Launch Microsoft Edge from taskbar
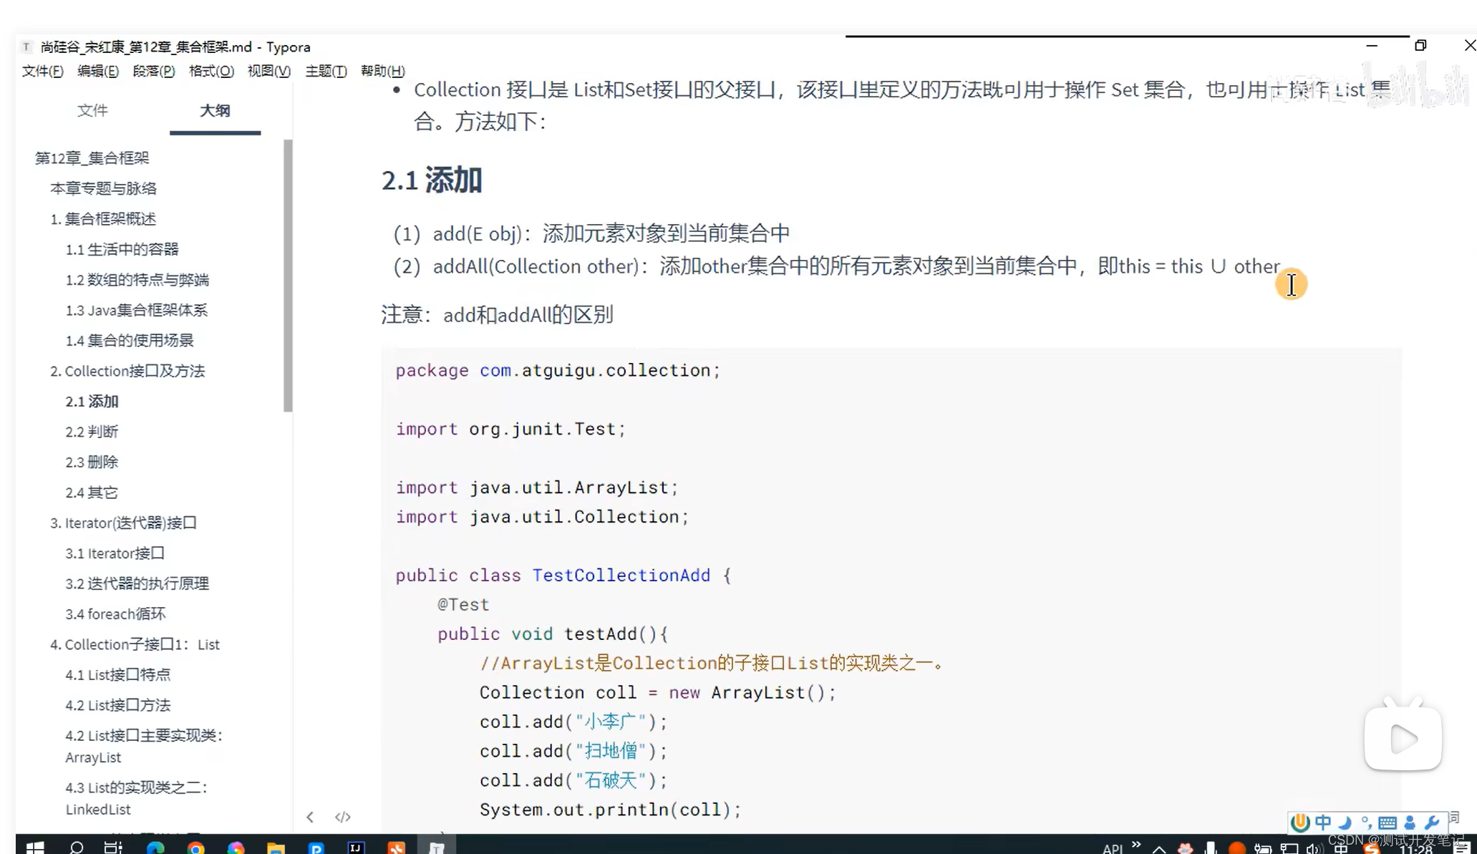This screenshot has height=854, width=1477. (x=155, y=848)
